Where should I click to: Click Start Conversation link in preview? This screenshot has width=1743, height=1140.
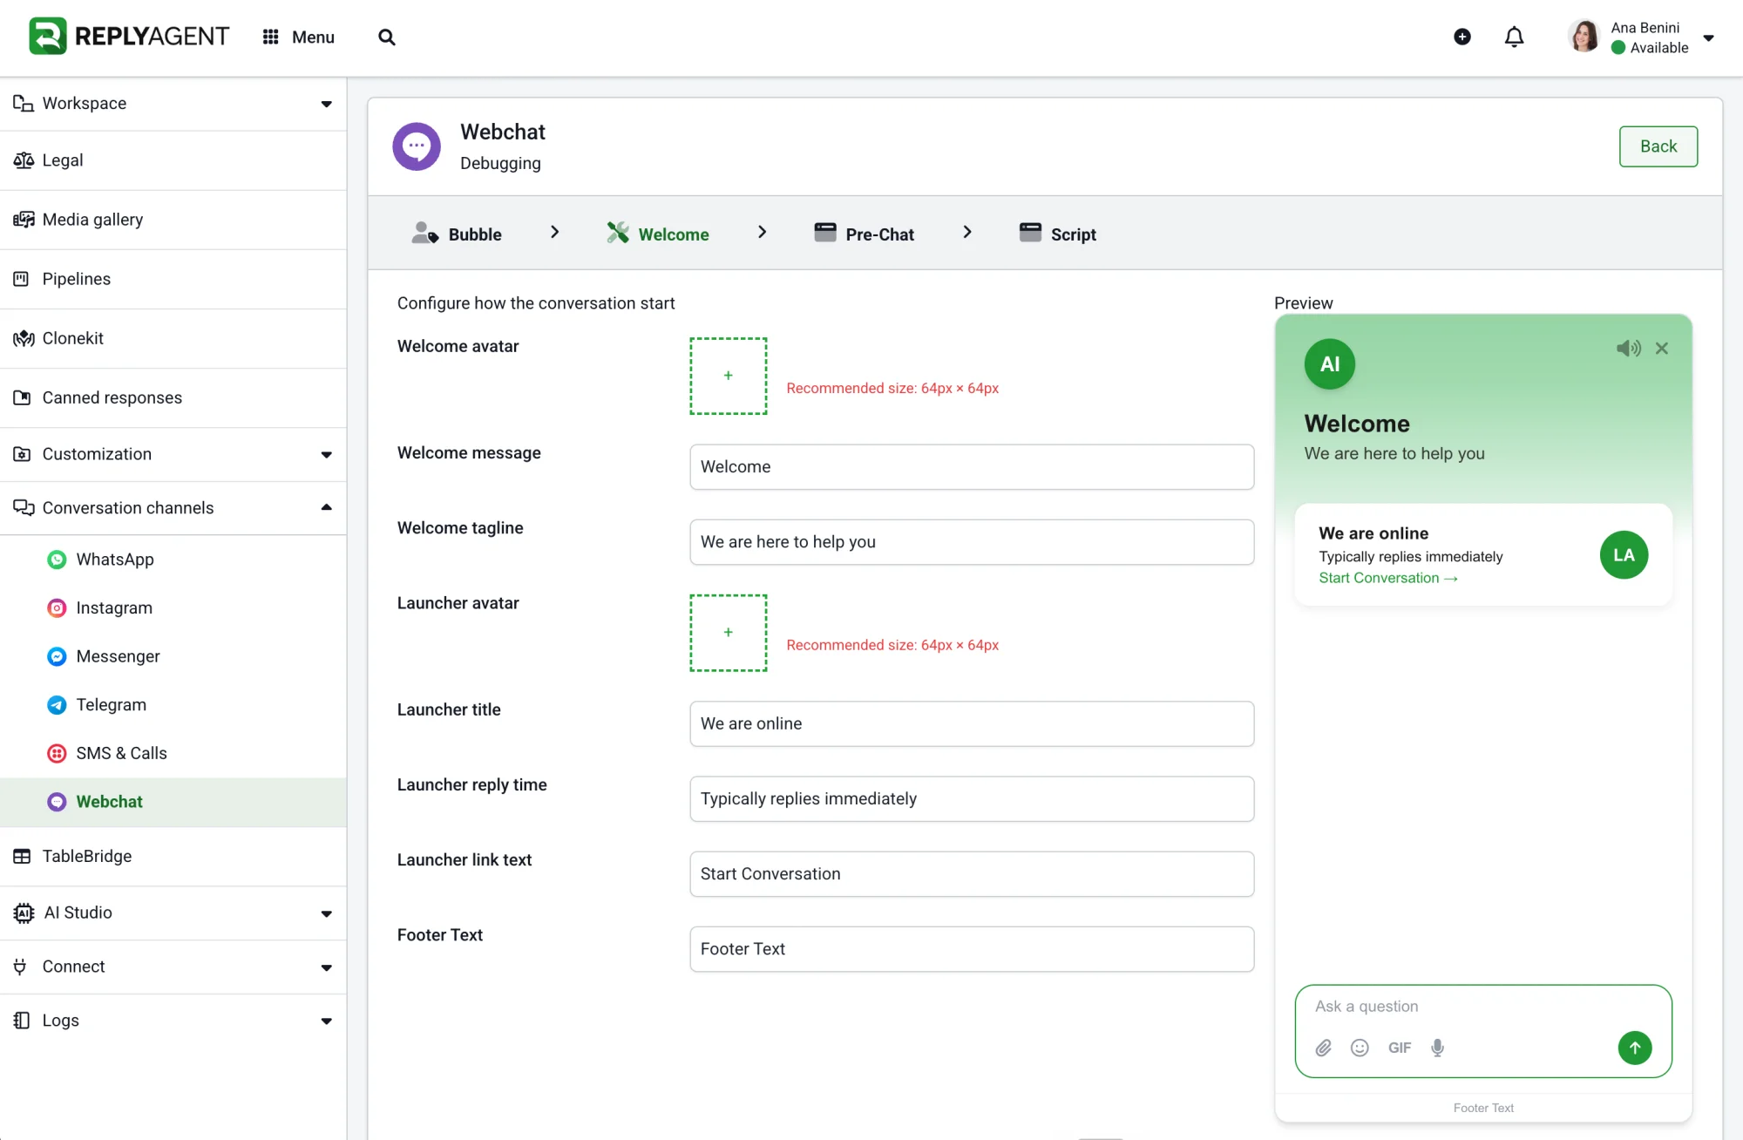(x=1388, y=578)
